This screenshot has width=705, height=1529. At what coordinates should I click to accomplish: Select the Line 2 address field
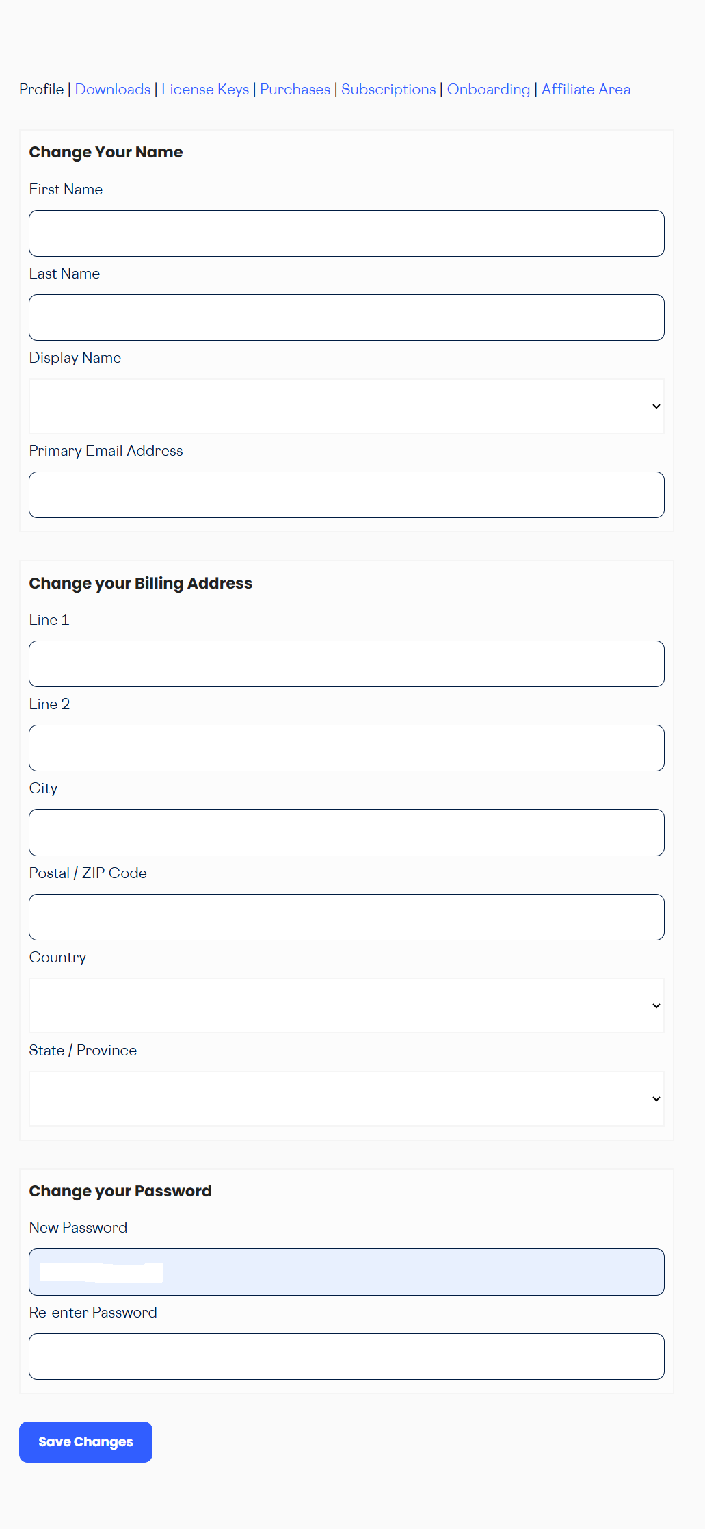[346, 747]
